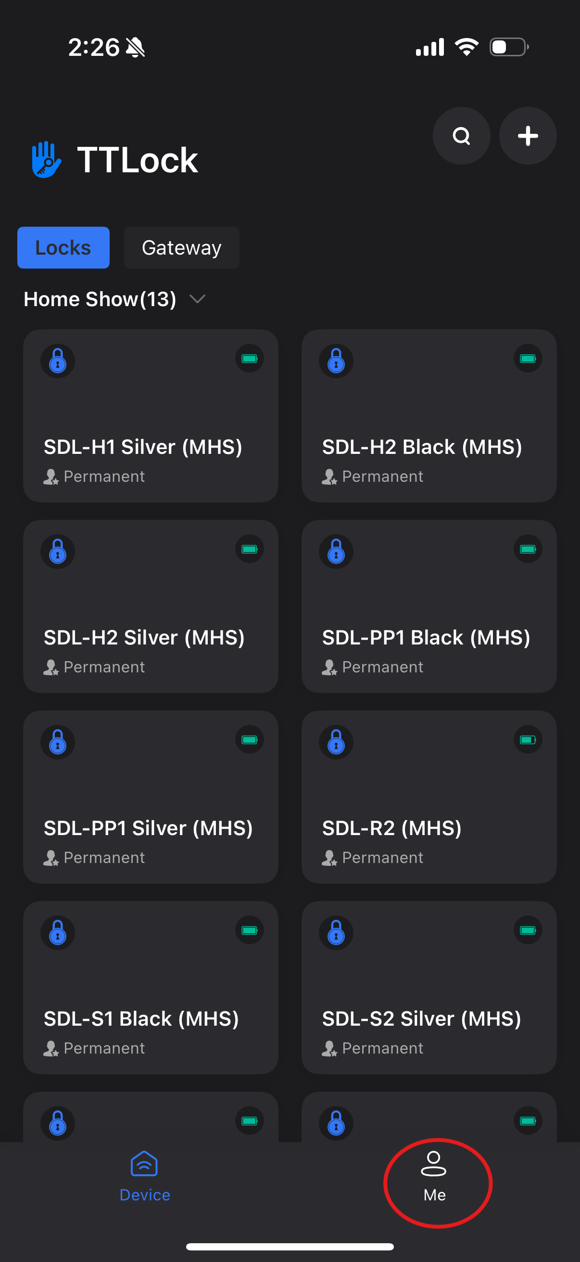Image resolution: width=580 pixels, height=1262 pixels.
Task: Tap lock icon on SDL-S2 Silver card
Action: tap(336, 933)
